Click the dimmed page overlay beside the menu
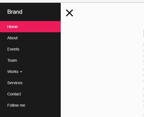The image size is (144, 117). (x=102, y=65)
